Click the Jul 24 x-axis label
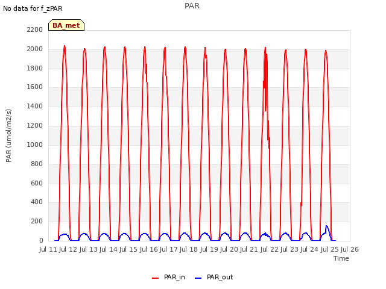386x289 pixels. [309, 249]
